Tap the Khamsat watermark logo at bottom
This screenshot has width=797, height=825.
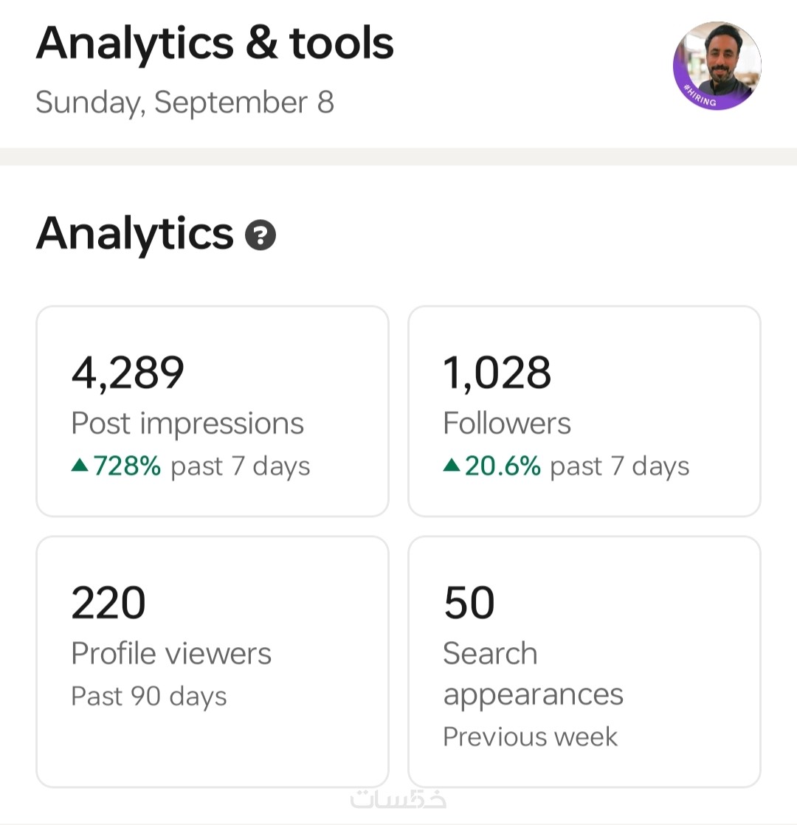398,798
